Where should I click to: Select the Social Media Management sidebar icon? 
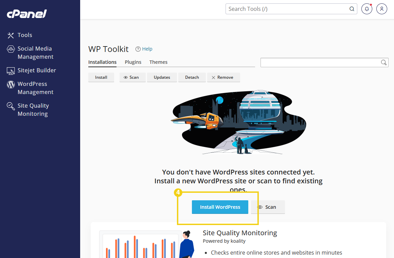coord(11,49)
